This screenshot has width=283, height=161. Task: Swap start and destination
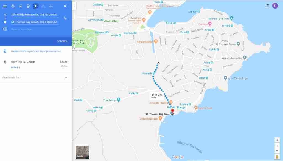(65, 18)
